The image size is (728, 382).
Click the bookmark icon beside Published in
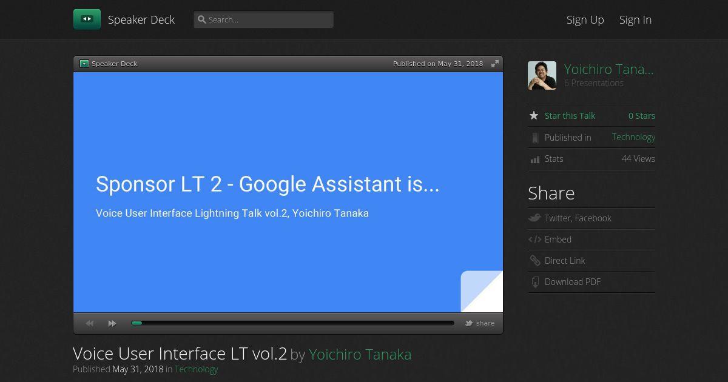[x=534, y=138]
